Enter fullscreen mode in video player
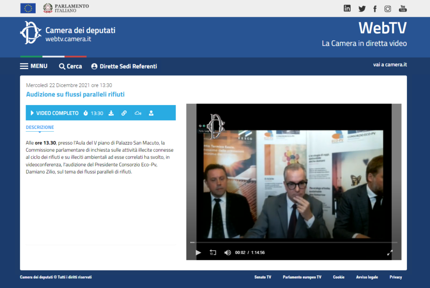Viewport: 430px width, 288px height. (390, 253)
